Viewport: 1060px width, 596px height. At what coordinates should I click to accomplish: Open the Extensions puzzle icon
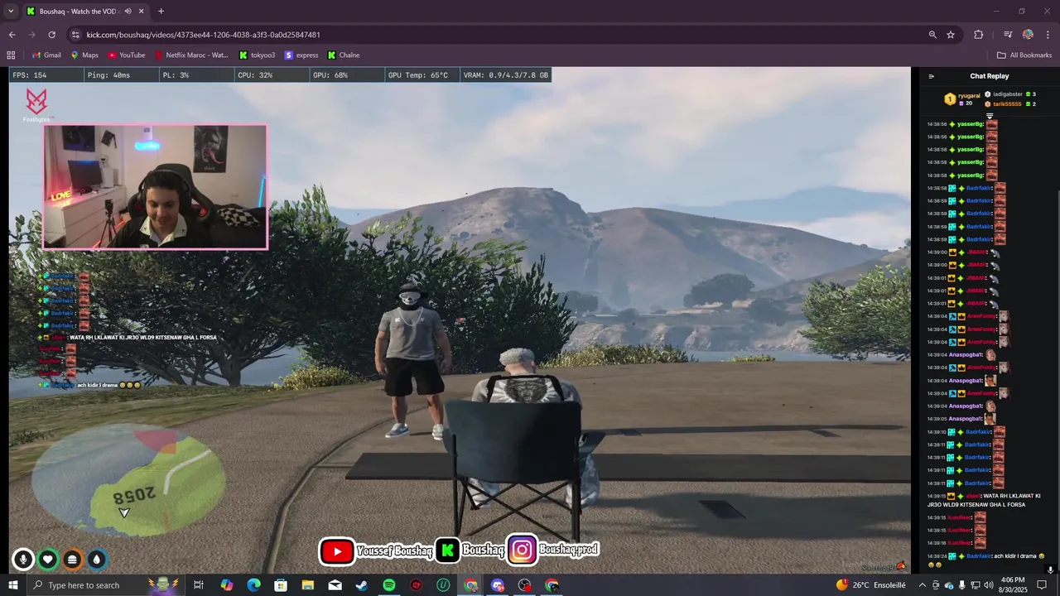979,35
